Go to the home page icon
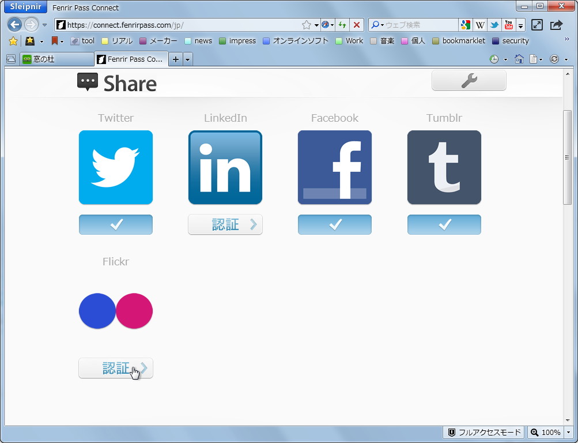The width and height of the screenshot is (578, 443). point(519,59)
